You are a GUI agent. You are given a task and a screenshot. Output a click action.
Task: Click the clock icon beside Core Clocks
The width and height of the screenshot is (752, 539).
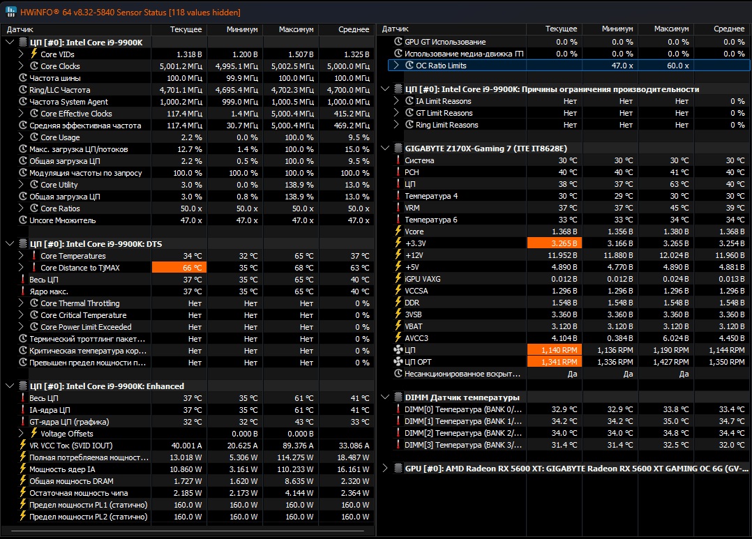[x=34, y=66]
